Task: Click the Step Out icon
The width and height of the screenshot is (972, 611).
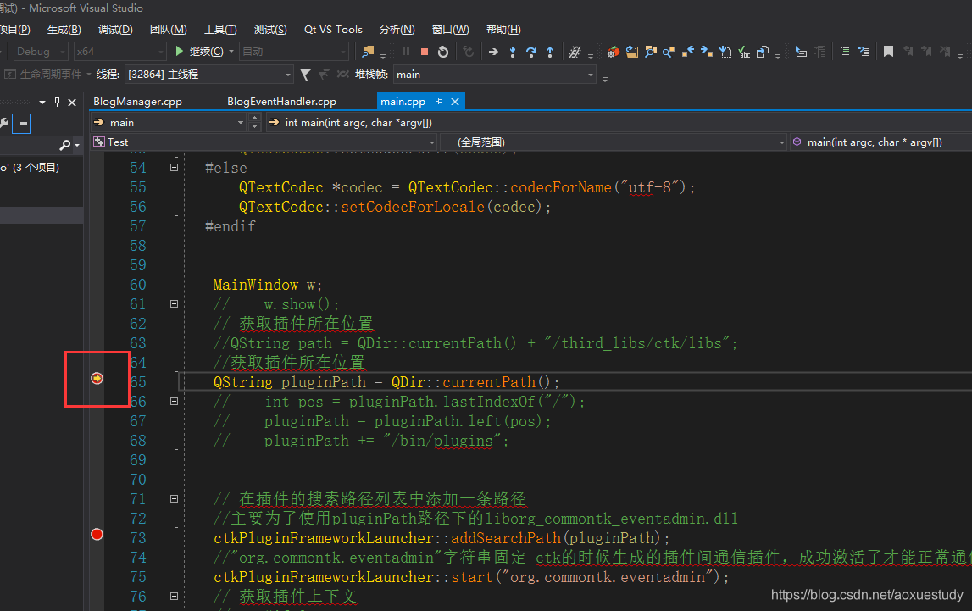Action: coord(550,51)
